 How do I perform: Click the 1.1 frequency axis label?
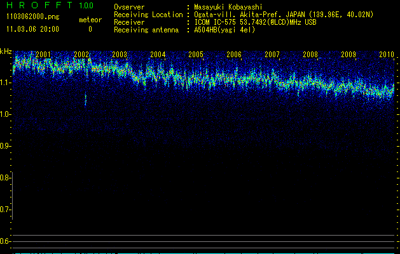[6, 82]
